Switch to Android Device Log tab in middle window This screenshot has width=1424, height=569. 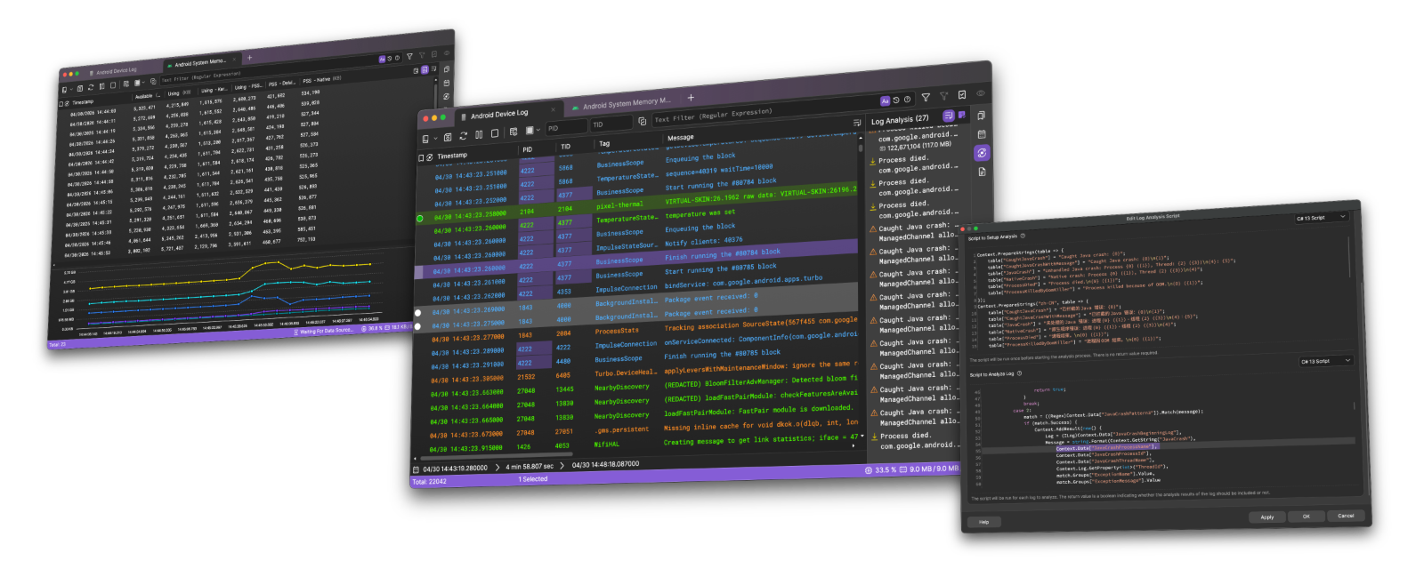coord(500,114)
